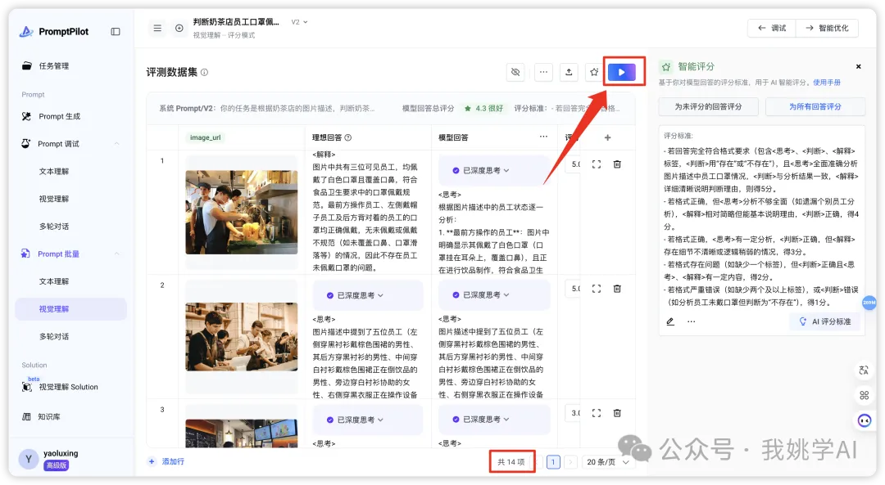Open the V2 version dropdown
Screen dimensions: 885x485
pos(300,22)
